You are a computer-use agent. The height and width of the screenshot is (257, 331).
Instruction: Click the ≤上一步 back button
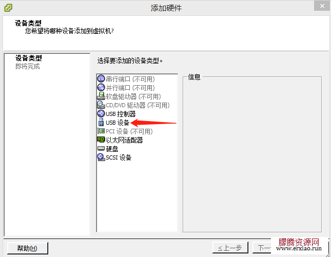(230, 248)
